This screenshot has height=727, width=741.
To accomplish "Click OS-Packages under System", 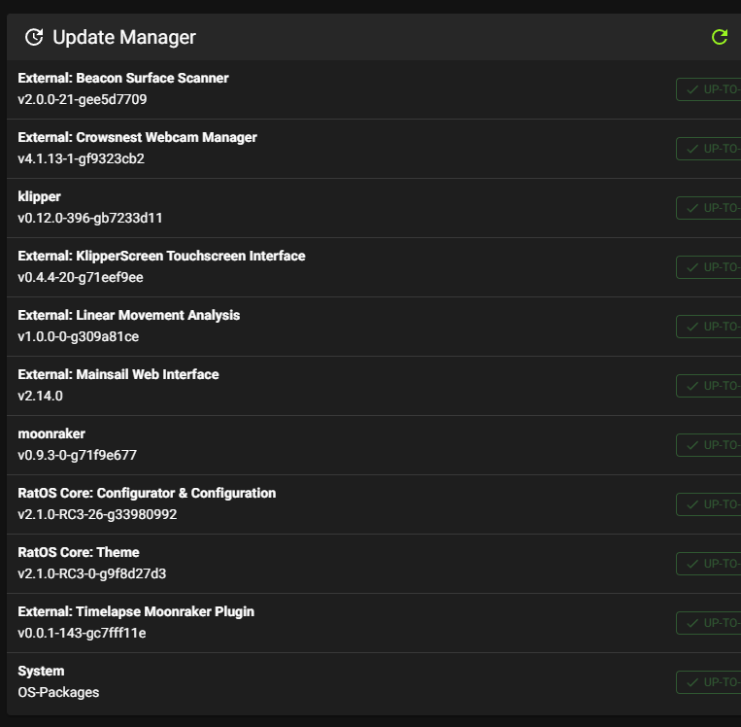I will (58, 692).
